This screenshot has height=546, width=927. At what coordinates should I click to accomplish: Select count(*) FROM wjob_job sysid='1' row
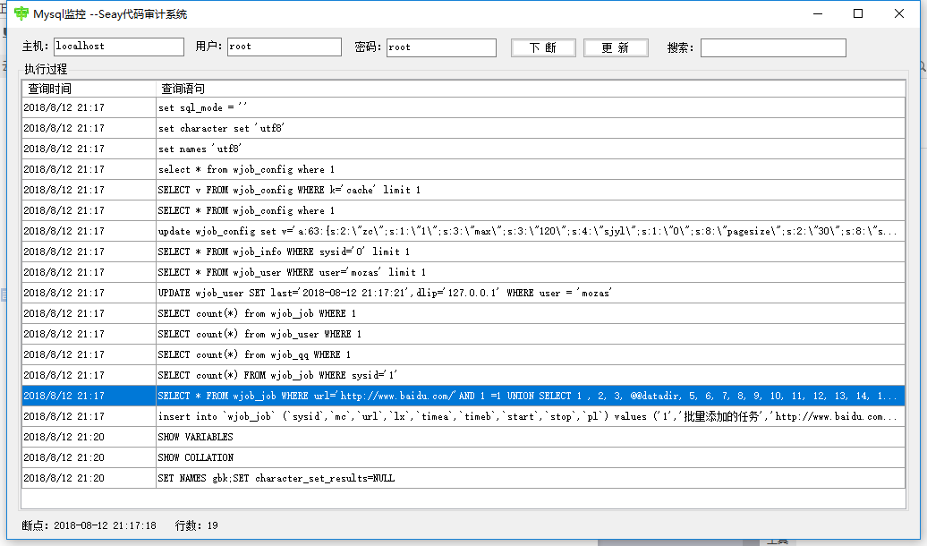click(463, 375)
